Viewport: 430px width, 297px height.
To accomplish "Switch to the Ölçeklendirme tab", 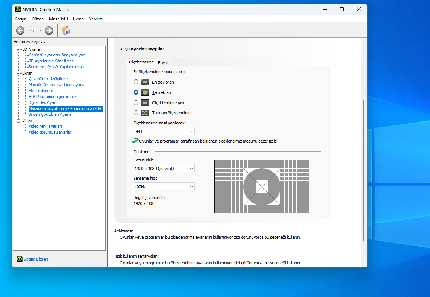I will click(x=141, y=62).
